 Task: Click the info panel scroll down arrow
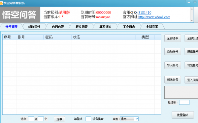point(192,20)
